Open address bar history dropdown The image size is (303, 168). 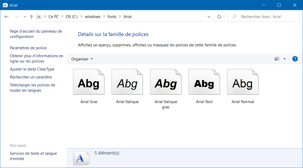click(209, 17)
